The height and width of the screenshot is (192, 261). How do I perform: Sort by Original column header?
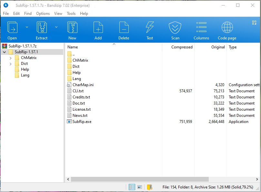tap(218, 47)
